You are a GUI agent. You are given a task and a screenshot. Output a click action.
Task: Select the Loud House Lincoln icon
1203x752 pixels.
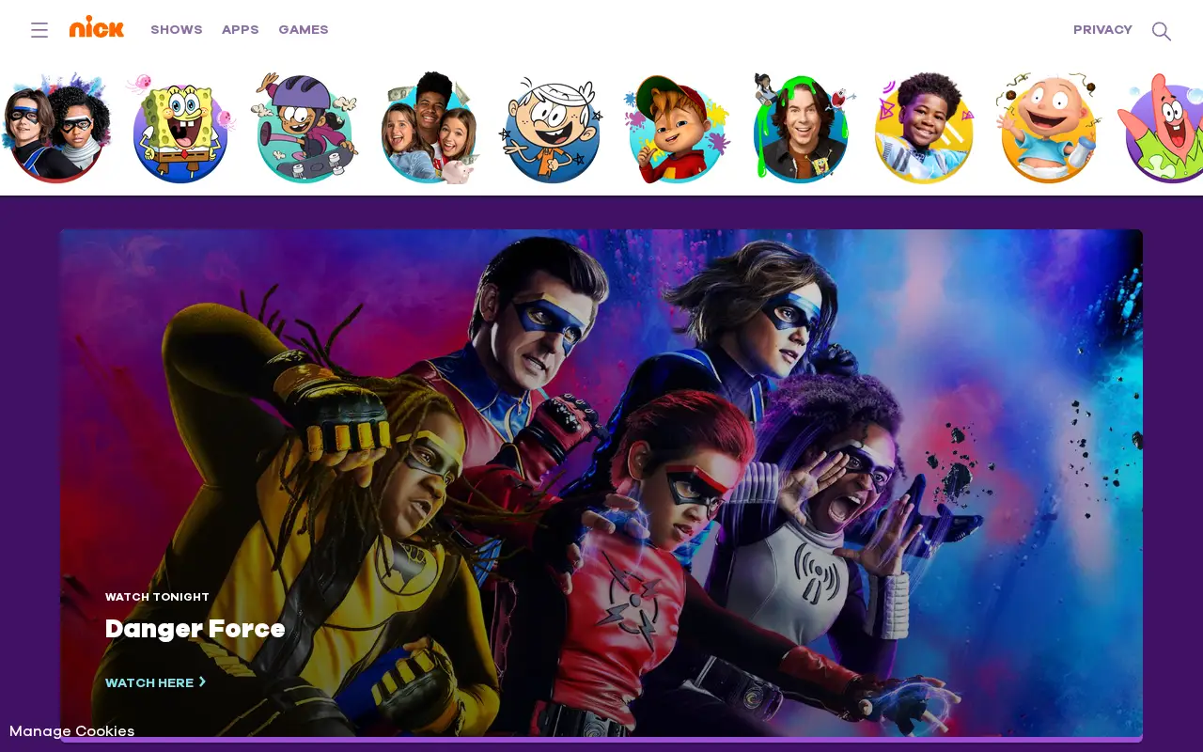click(552, 128)
